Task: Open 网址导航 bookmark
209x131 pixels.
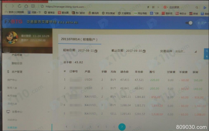Action: [141, 13]
